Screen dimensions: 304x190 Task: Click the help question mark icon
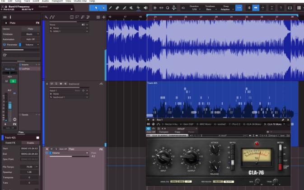click(x=281, y=8)
